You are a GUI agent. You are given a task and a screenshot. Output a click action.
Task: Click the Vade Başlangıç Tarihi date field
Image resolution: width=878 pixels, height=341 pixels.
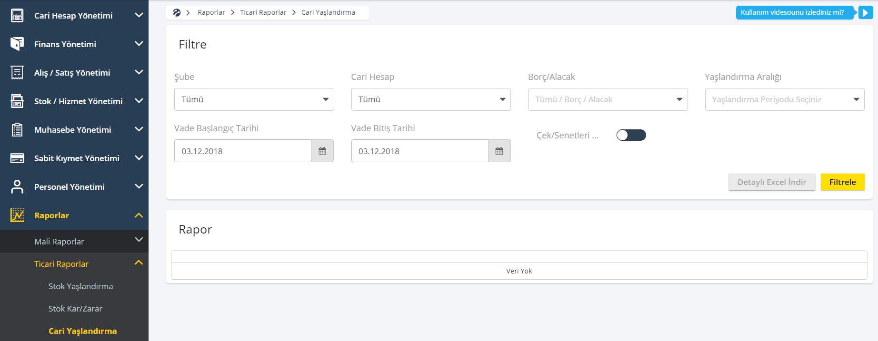coord(243,151)
